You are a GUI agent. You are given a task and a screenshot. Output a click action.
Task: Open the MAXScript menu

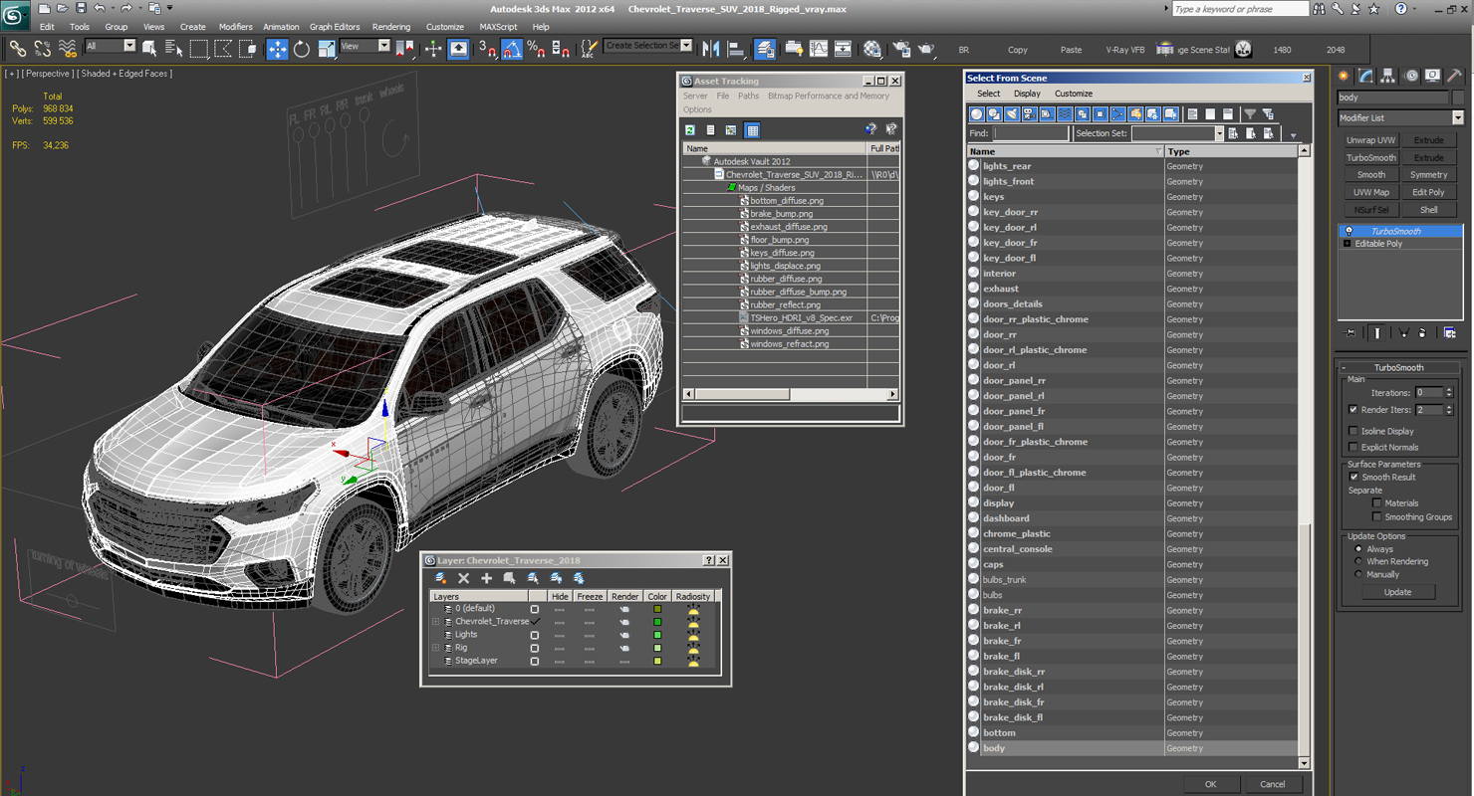498,27
